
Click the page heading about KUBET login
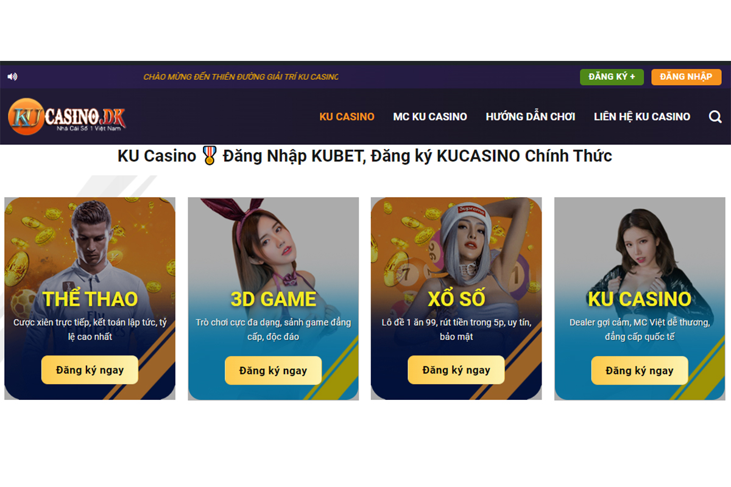pyautogui.click(x=365, y=156)
